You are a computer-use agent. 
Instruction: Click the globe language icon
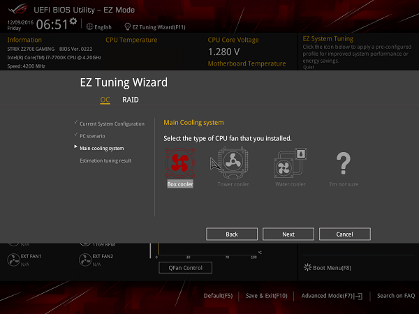click(89, 27)
